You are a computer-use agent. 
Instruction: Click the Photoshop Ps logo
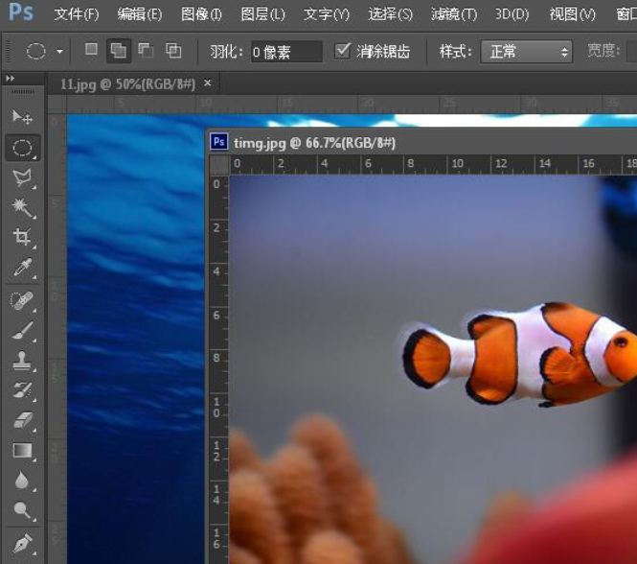click(21, 12)
